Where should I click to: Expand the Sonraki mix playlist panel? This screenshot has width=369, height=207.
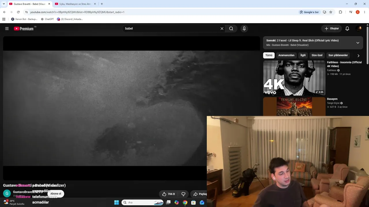tap(358, 43)
